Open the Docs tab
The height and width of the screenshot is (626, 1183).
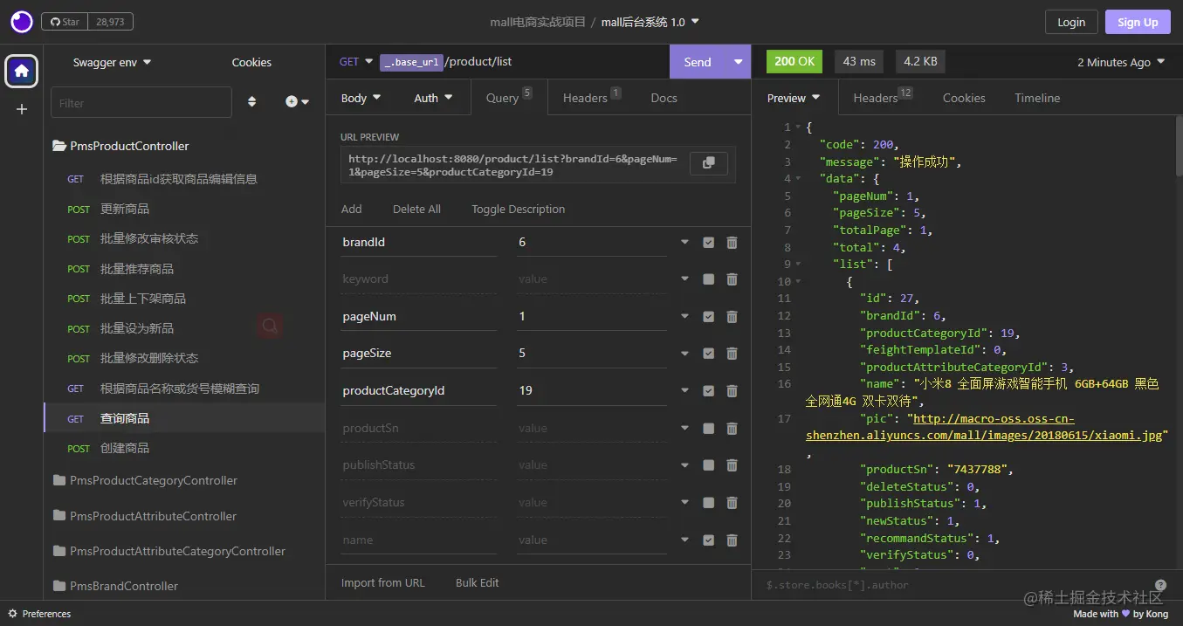[664, 98]
